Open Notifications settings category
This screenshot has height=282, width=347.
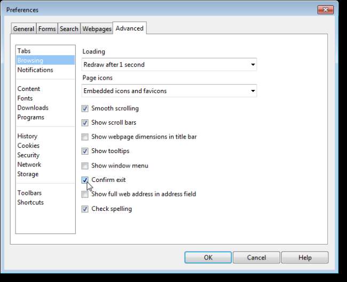click(45, 70)
